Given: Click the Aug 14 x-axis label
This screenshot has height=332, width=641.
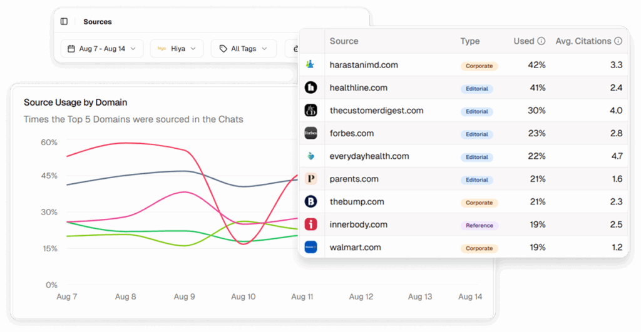Looking at the screenshot, I should tap(470, 297).
